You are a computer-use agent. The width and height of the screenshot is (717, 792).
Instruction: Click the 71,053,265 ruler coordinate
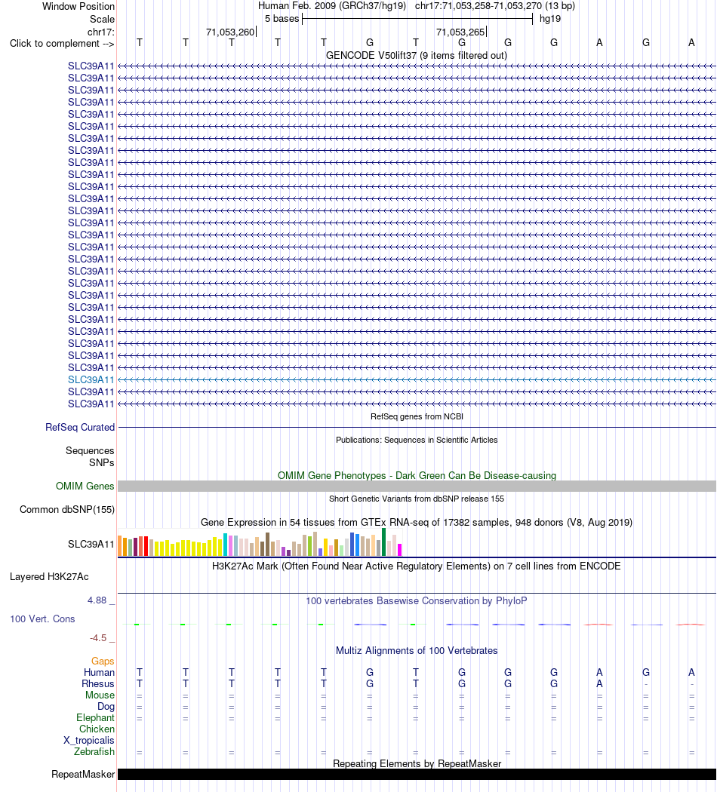click(x=460, y=32)
